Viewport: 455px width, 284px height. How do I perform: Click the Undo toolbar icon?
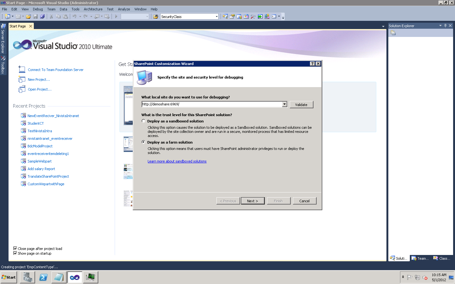click(75, 16)
